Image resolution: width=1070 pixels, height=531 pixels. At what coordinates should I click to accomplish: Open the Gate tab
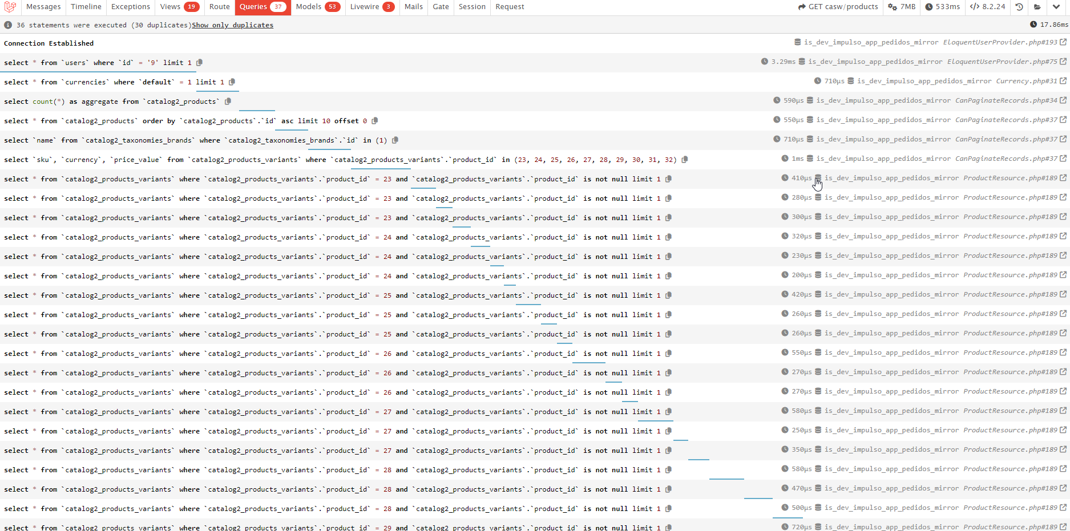(441, 7)
